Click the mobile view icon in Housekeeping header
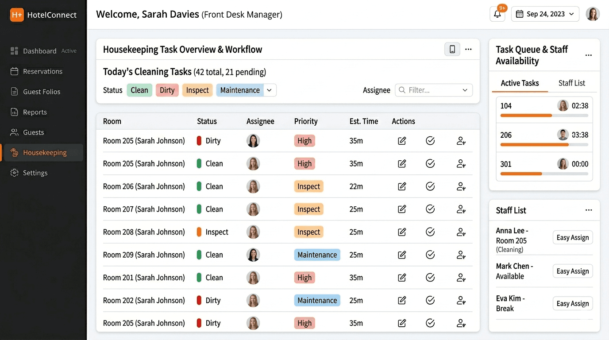The image size is (609, 340). [x=452, y=49]
